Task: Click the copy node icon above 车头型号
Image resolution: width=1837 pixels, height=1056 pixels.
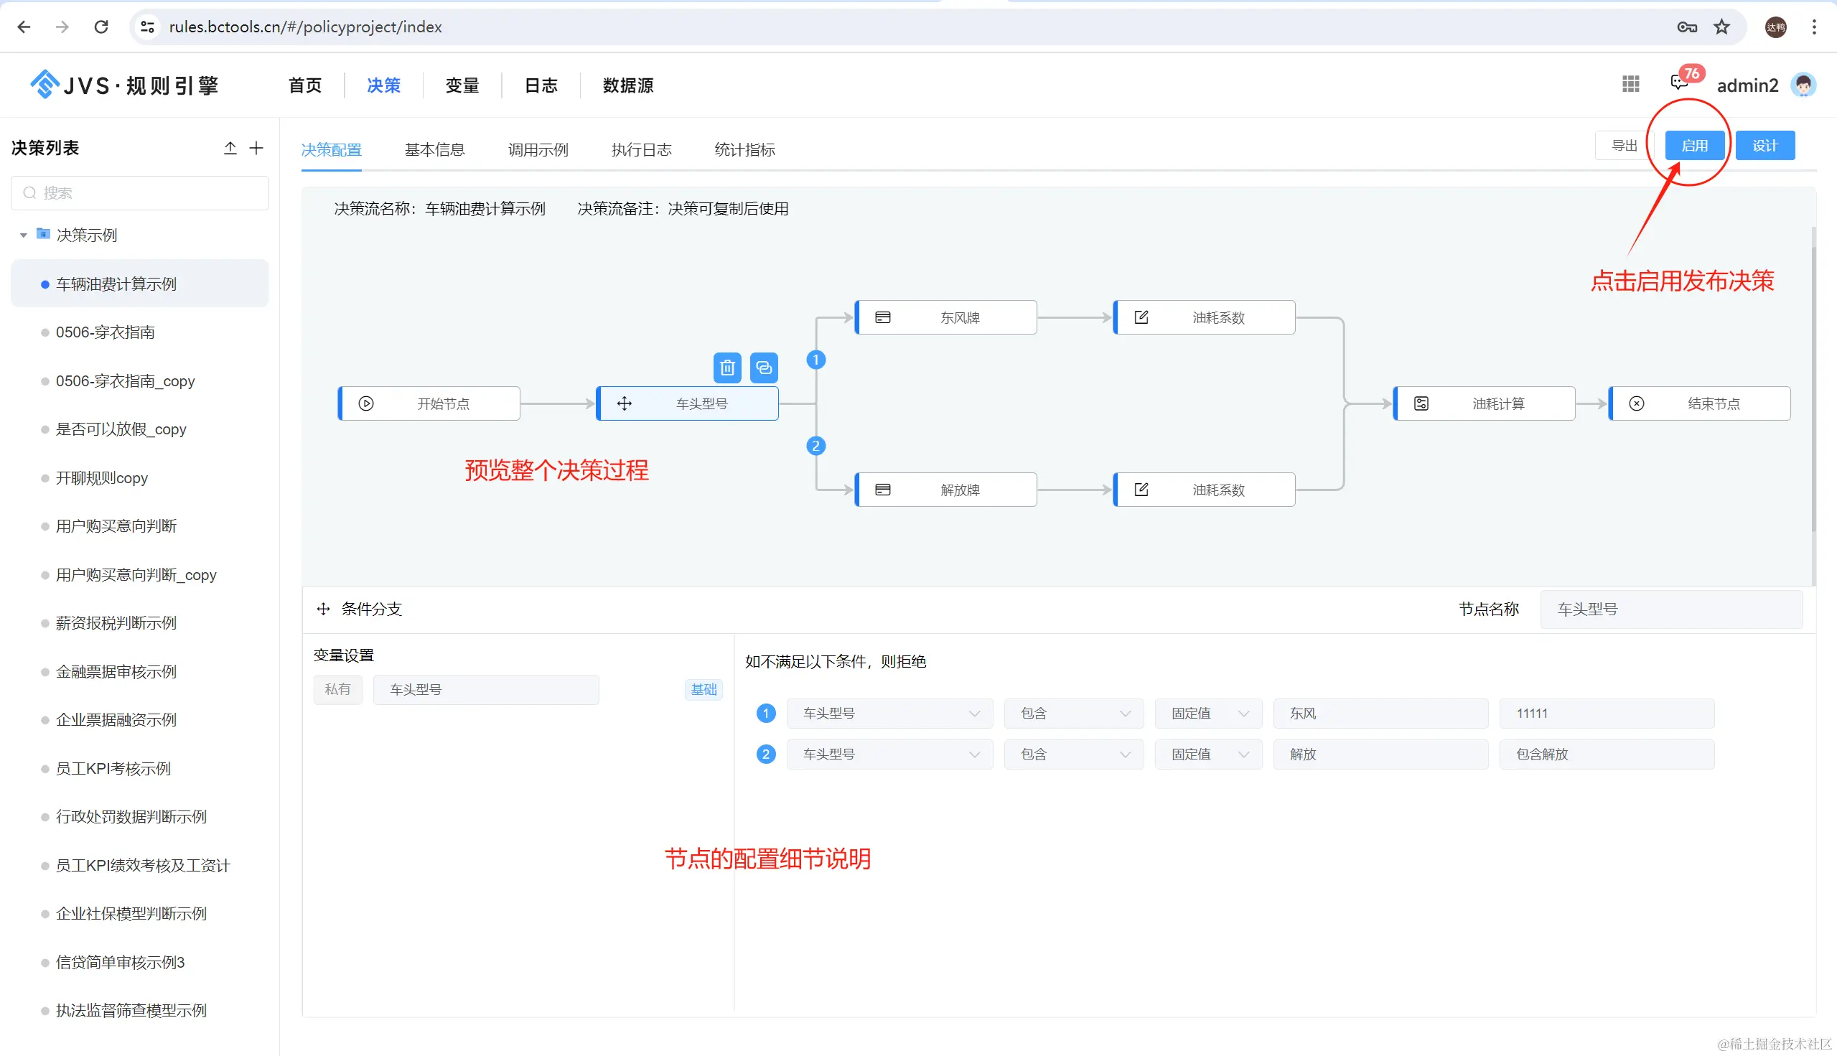Action: (x=764, y=368)
